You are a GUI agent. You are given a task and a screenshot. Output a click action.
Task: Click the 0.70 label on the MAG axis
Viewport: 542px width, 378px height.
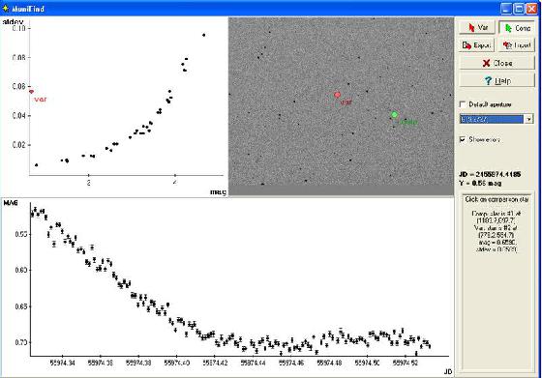coord(20,342)
